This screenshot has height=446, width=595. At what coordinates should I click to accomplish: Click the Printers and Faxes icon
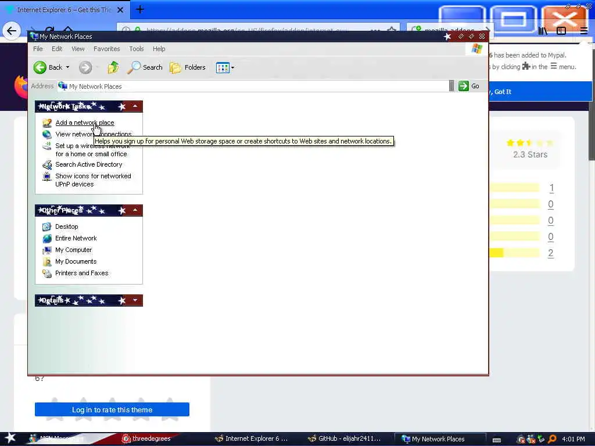pyautogui.click(x=47, y=274)
